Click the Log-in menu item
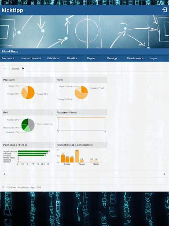The image size is (169, 226). pos(154,58)
